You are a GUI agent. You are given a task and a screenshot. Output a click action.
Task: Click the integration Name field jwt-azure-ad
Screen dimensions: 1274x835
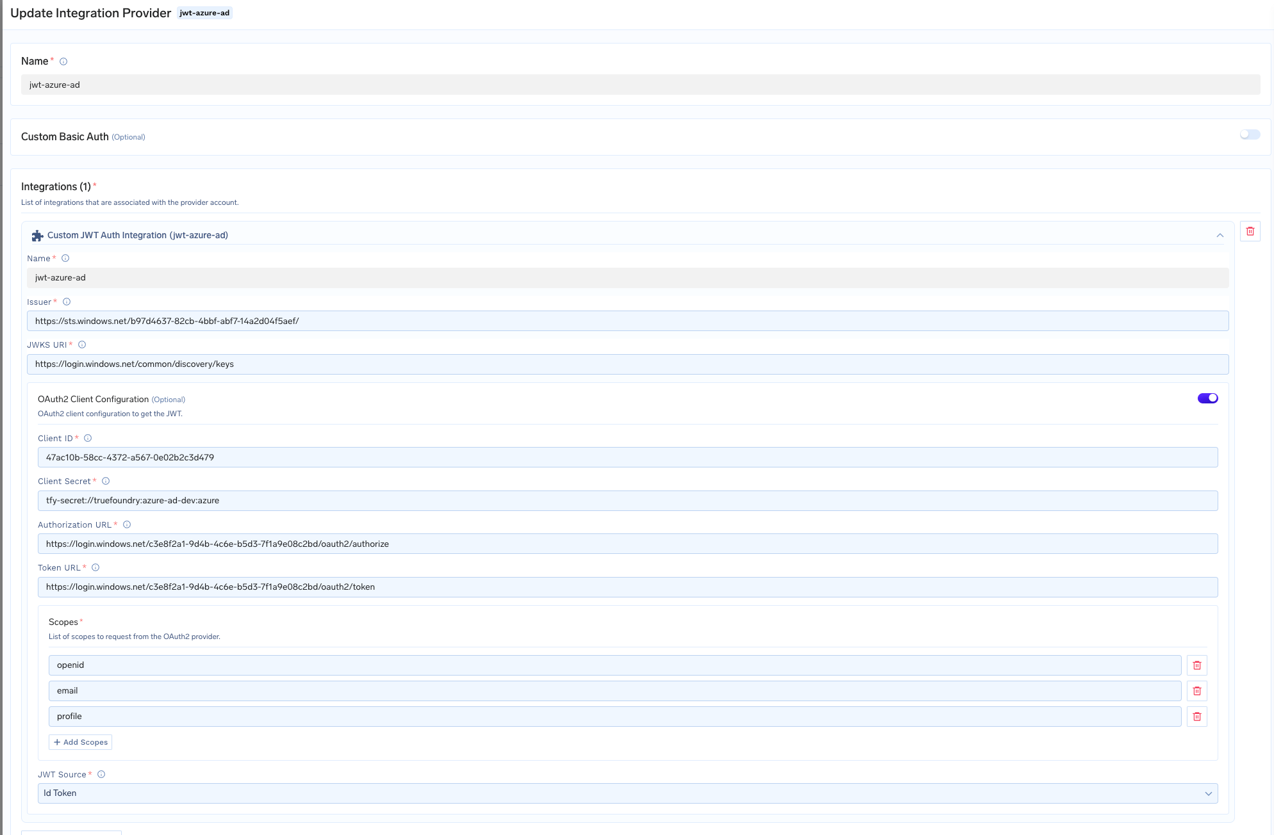(627, 278)
